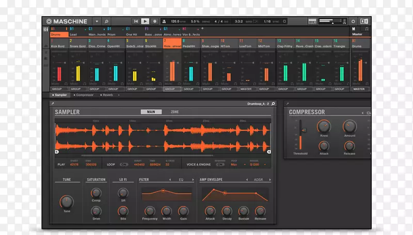Click the ZONE button in Sampler
This screenshot has height=235, width=413.
[x=174, y=111]
